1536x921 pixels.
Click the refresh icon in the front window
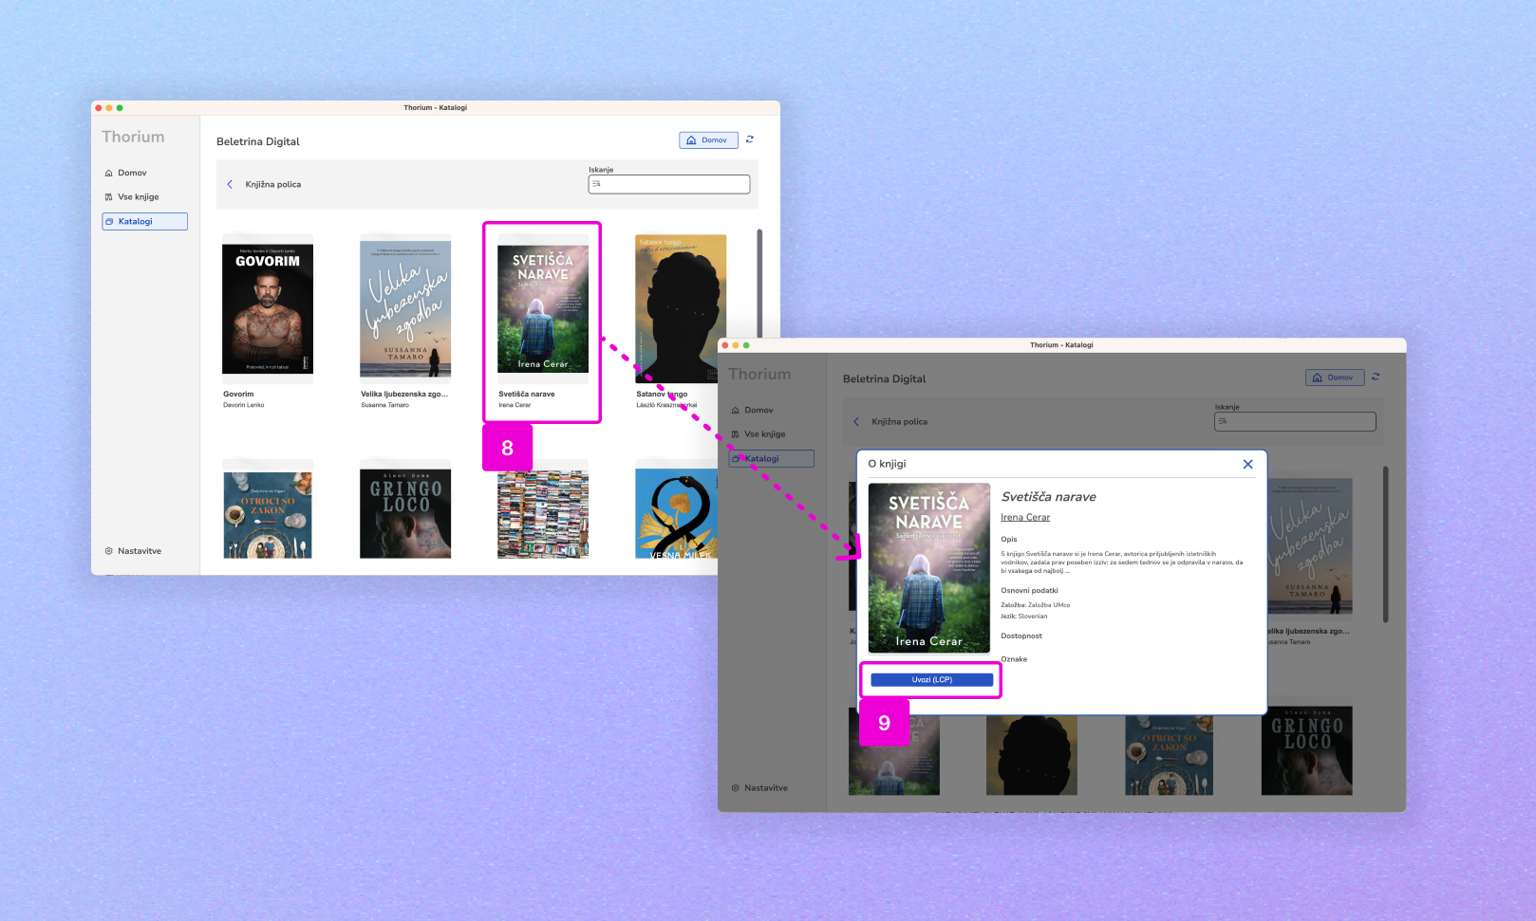coord(1377,377)
